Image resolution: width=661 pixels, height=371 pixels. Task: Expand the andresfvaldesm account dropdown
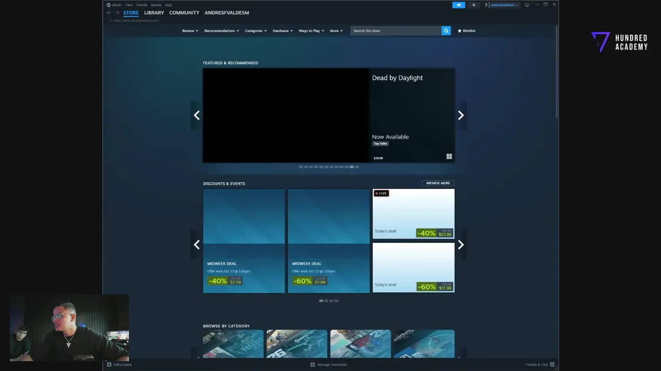[504, 5]
